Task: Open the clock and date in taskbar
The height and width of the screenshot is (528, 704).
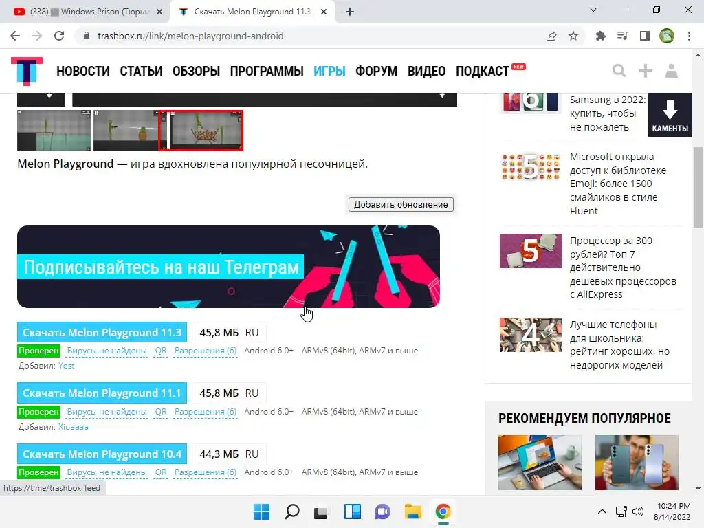Action: point(672,511)
